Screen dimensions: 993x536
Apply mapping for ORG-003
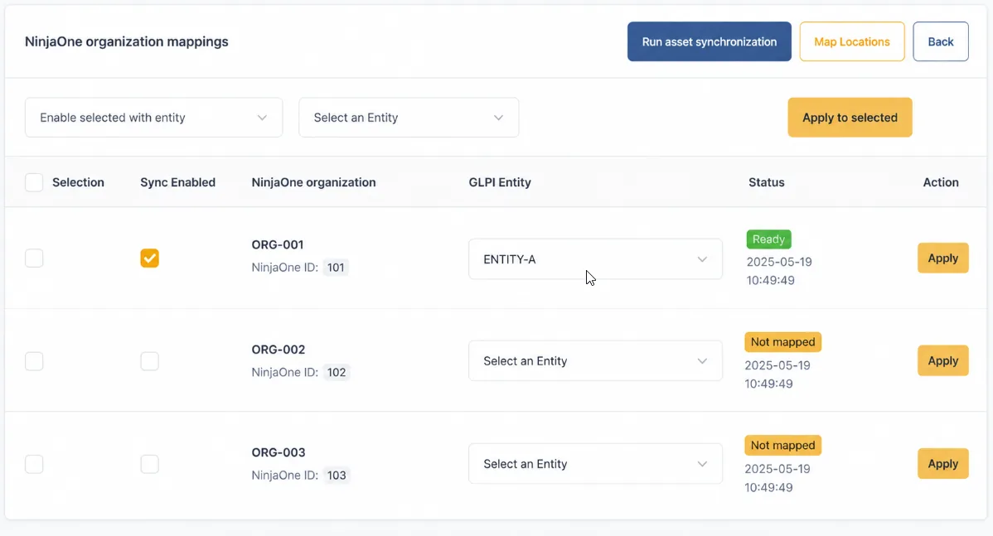[x=943, y=464]
